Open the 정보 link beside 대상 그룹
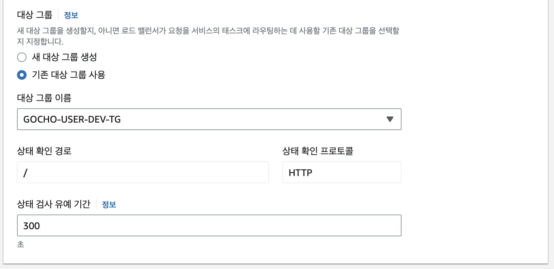 [x=71, y=15]
